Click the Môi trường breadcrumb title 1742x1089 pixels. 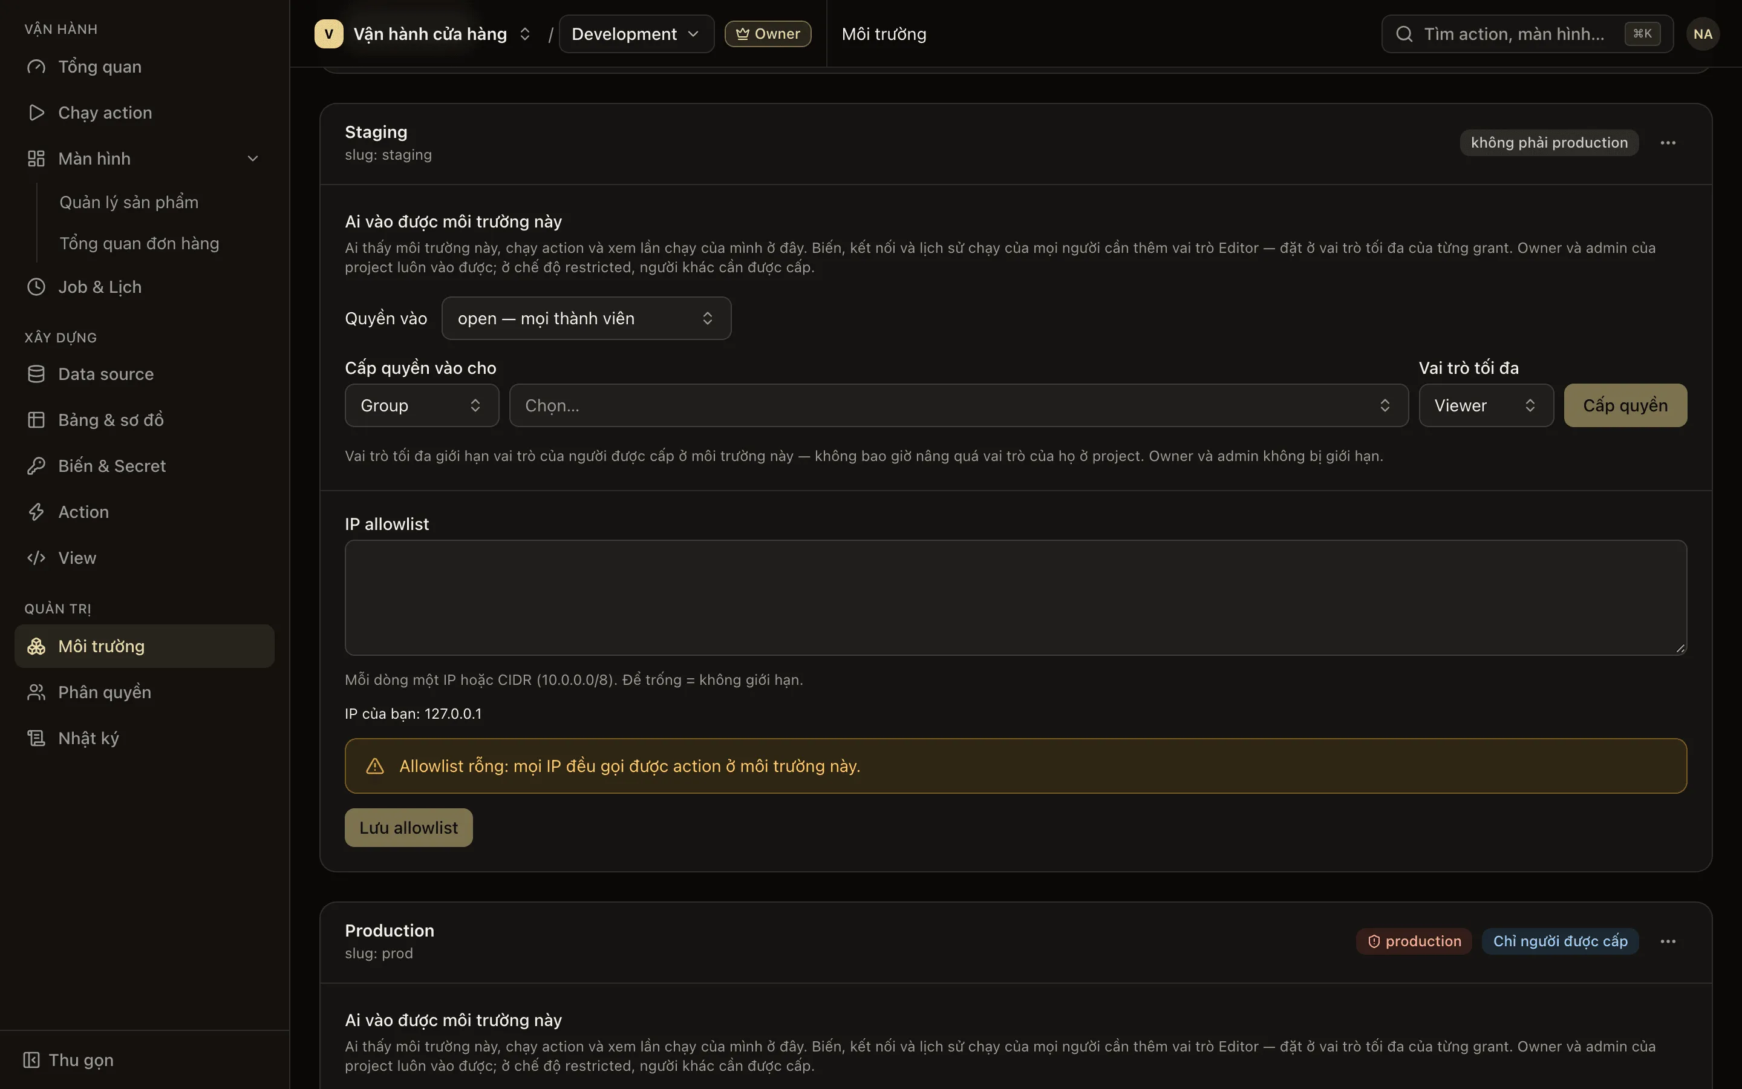(884, 34)
